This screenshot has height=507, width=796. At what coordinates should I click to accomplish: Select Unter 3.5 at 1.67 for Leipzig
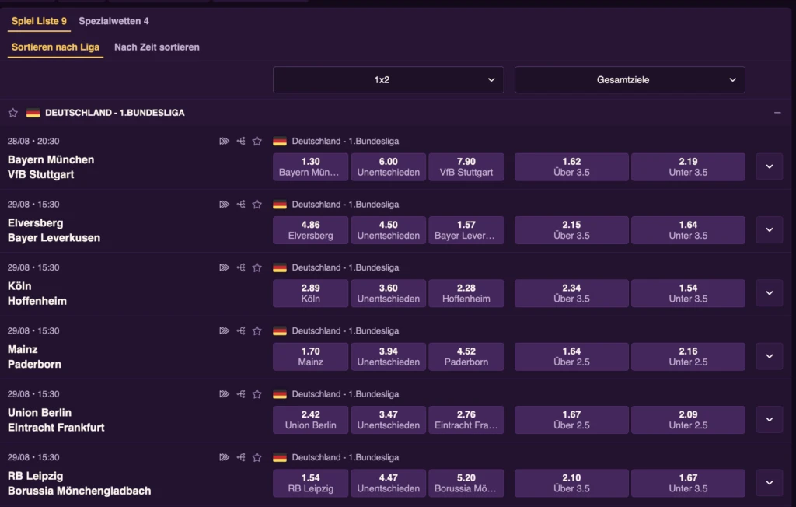click(x=689, y=483)
